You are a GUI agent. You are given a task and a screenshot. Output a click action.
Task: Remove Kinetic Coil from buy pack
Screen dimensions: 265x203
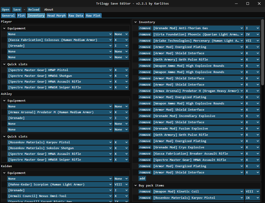[145, 191]
